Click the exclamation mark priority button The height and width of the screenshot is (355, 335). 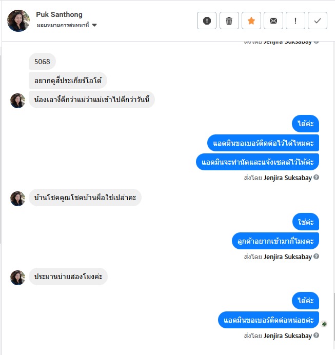coord(295,21)
